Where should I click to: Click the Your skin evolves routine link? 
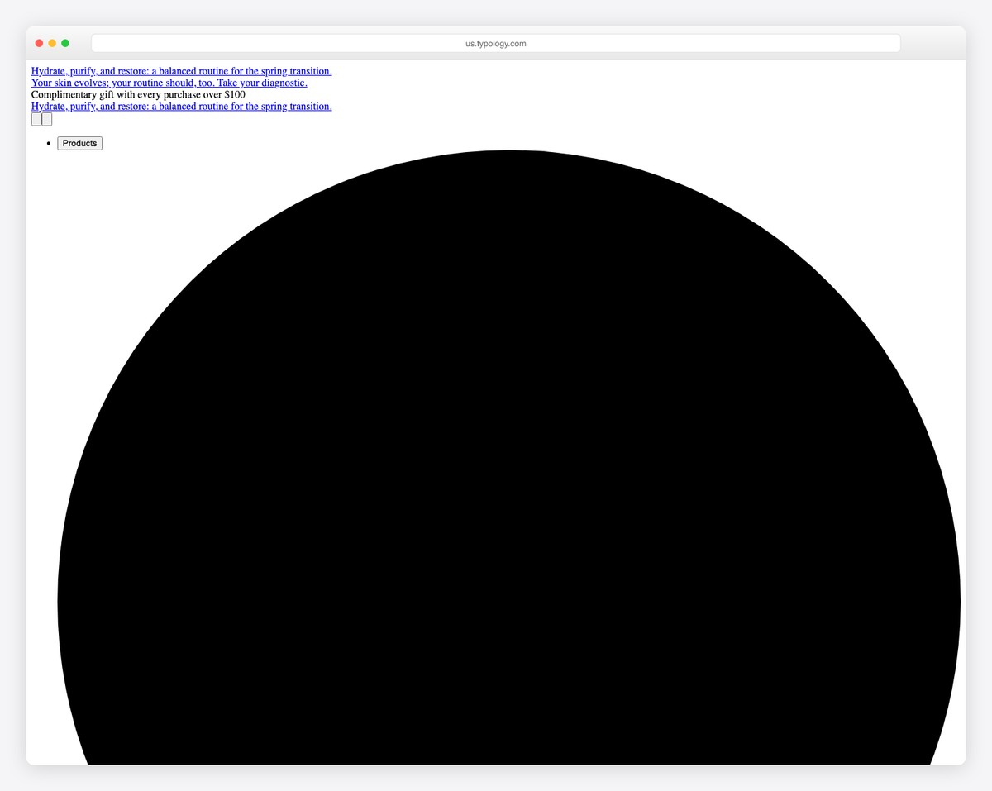169,83
